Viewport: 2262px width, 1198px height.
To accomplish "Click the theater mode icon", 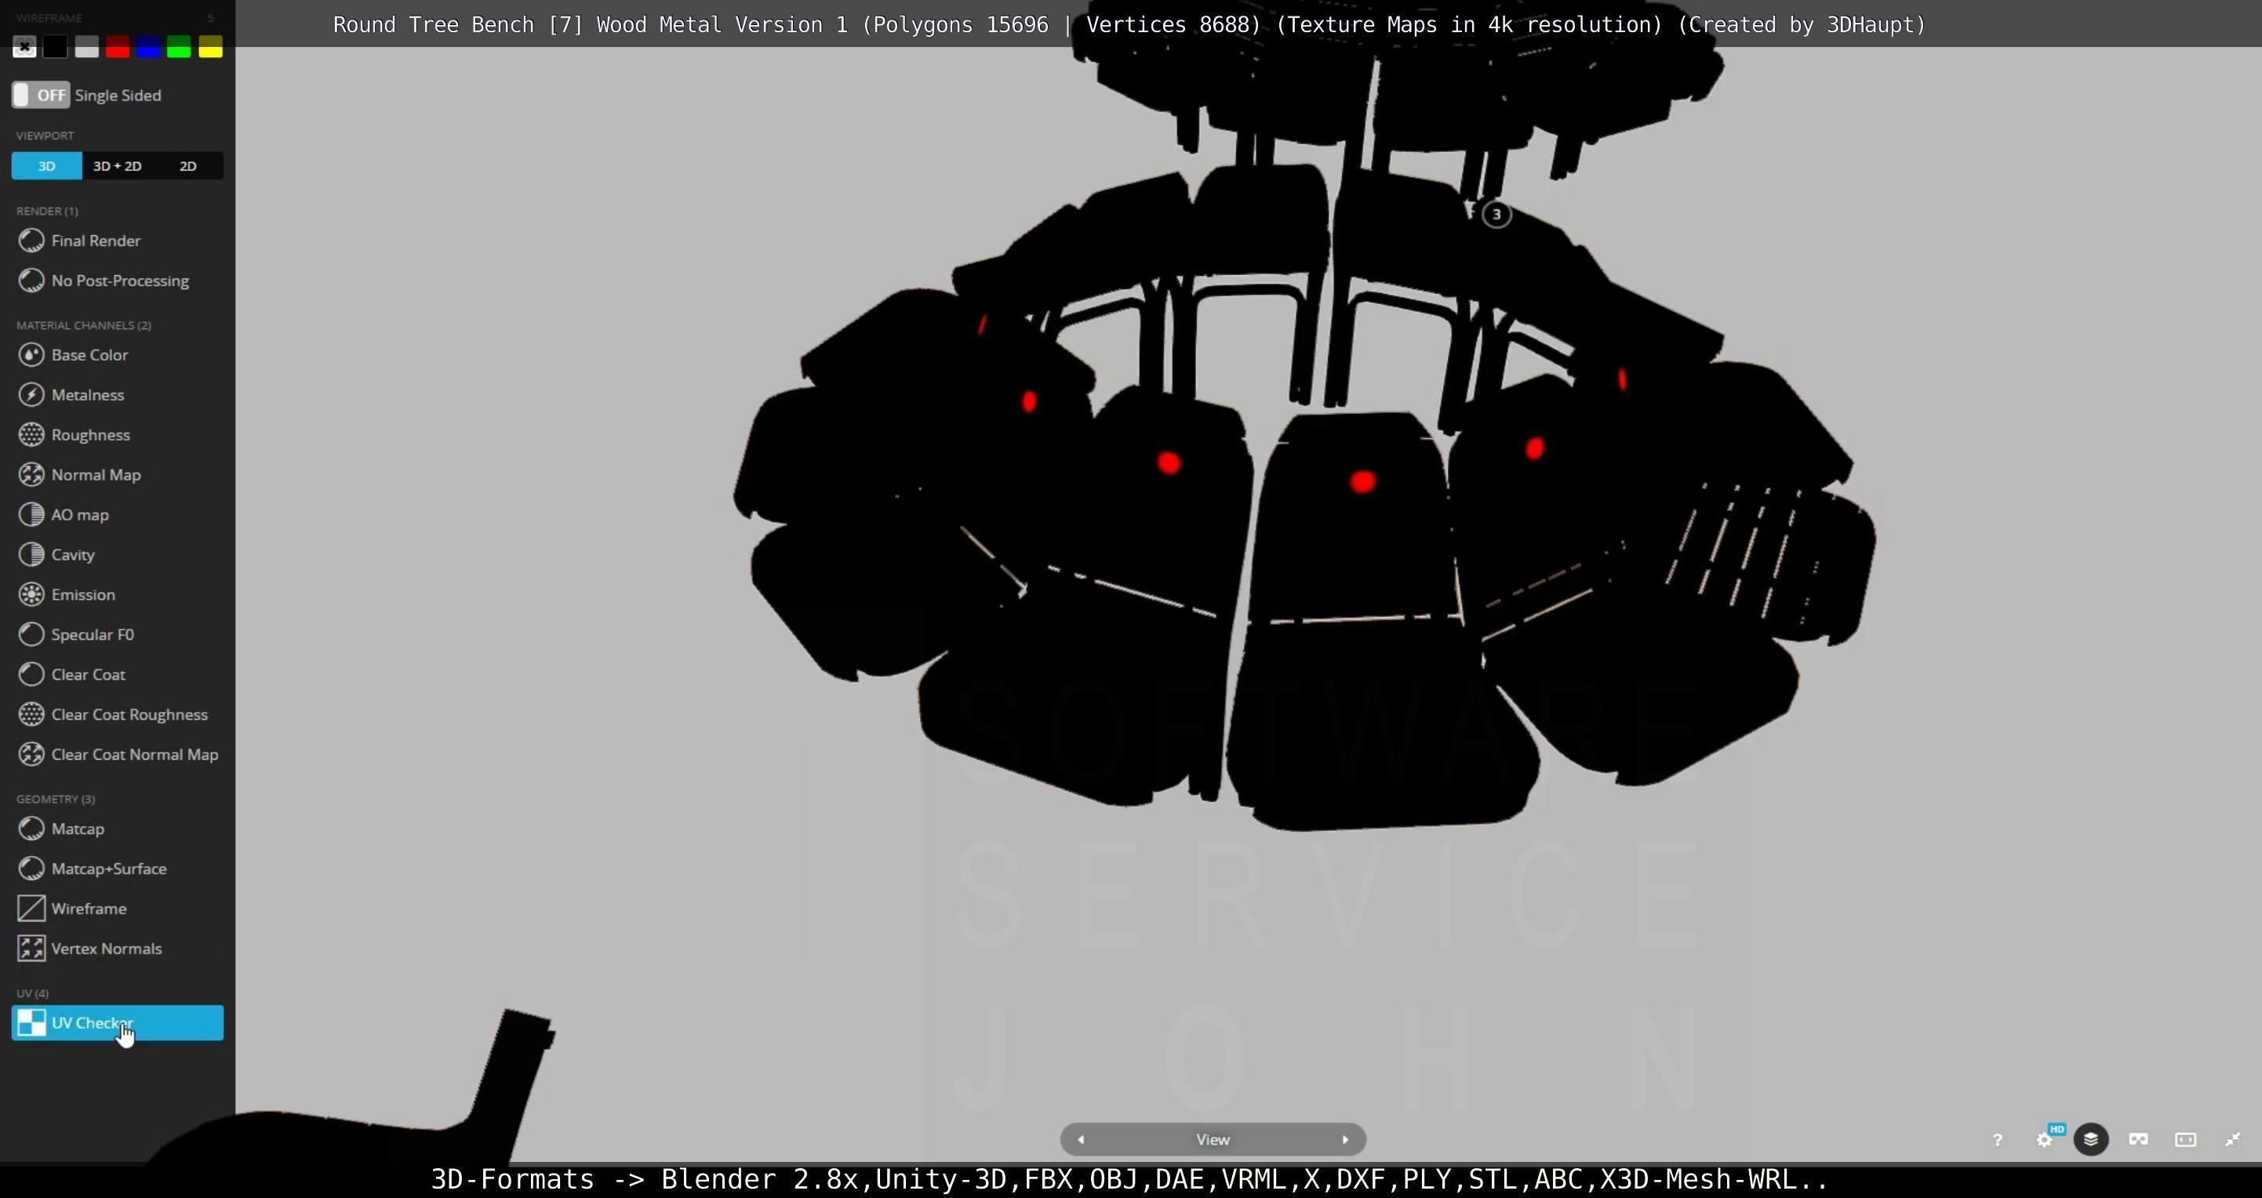I will point(2186,1139).
